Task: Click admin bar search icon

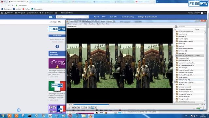Action: pyautogui.click(x=205, y=13)
